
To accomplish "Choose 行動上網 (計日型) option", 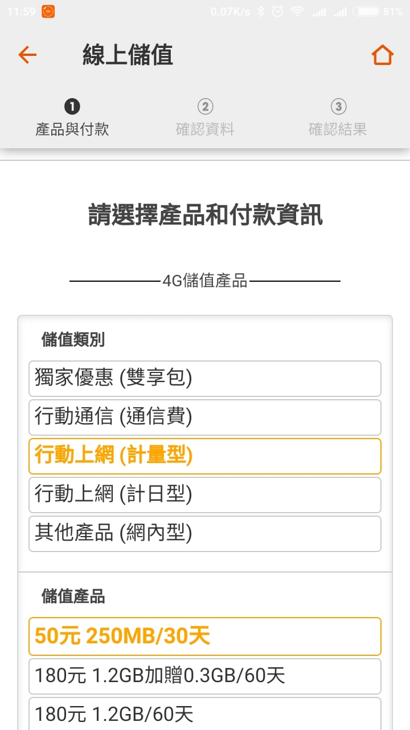I will (205, 495).
